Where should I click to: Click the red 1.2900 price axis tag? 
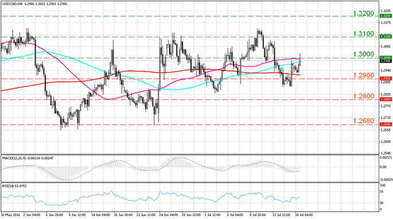pos(386,79)
